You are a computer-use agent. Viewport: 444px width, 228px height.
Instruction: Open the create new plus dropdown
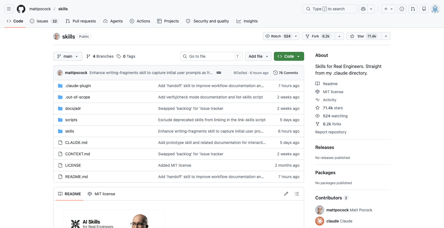click(388, 9)
